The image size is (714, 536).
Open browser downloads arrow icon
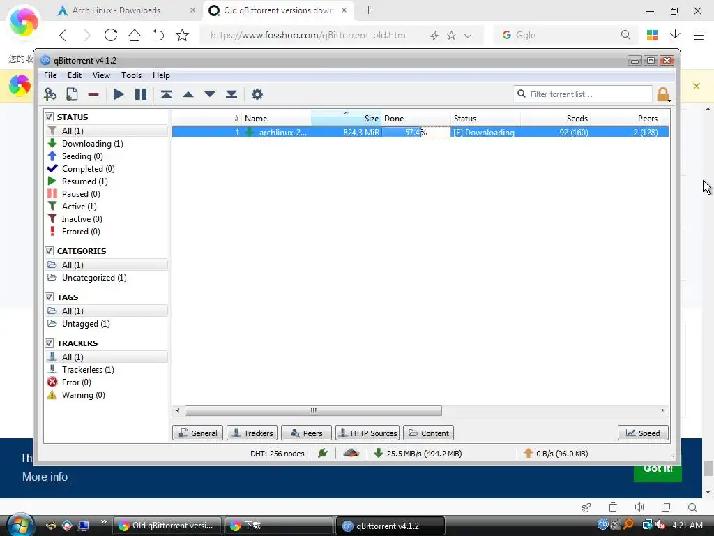click(x=675, y=35)
